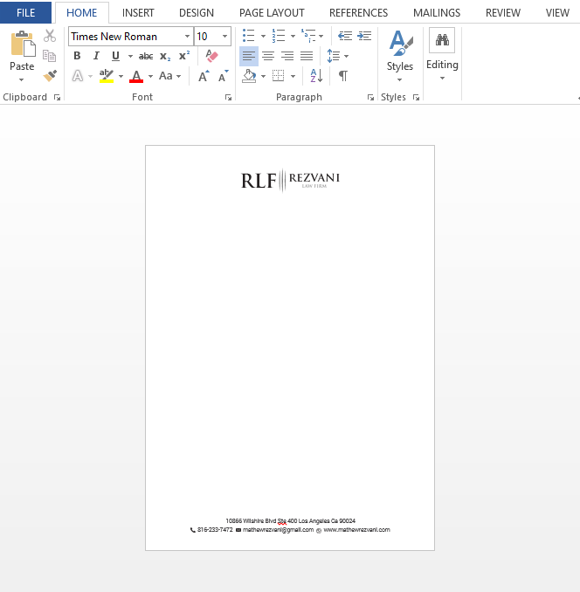Screen dimensions: 580x592
Task: Open the FILE tab
Action: click(x=25, y=12)
